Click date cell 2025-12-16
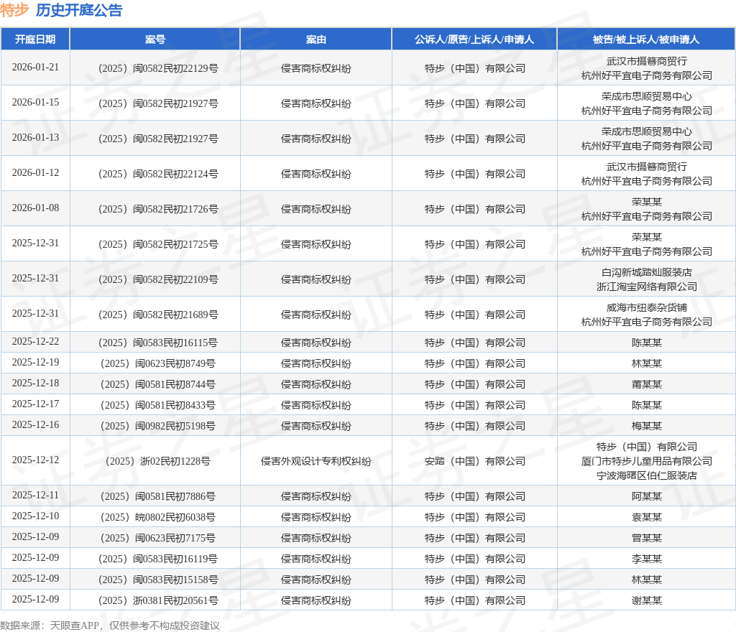 pyautogui.click(x=35, y=424)
